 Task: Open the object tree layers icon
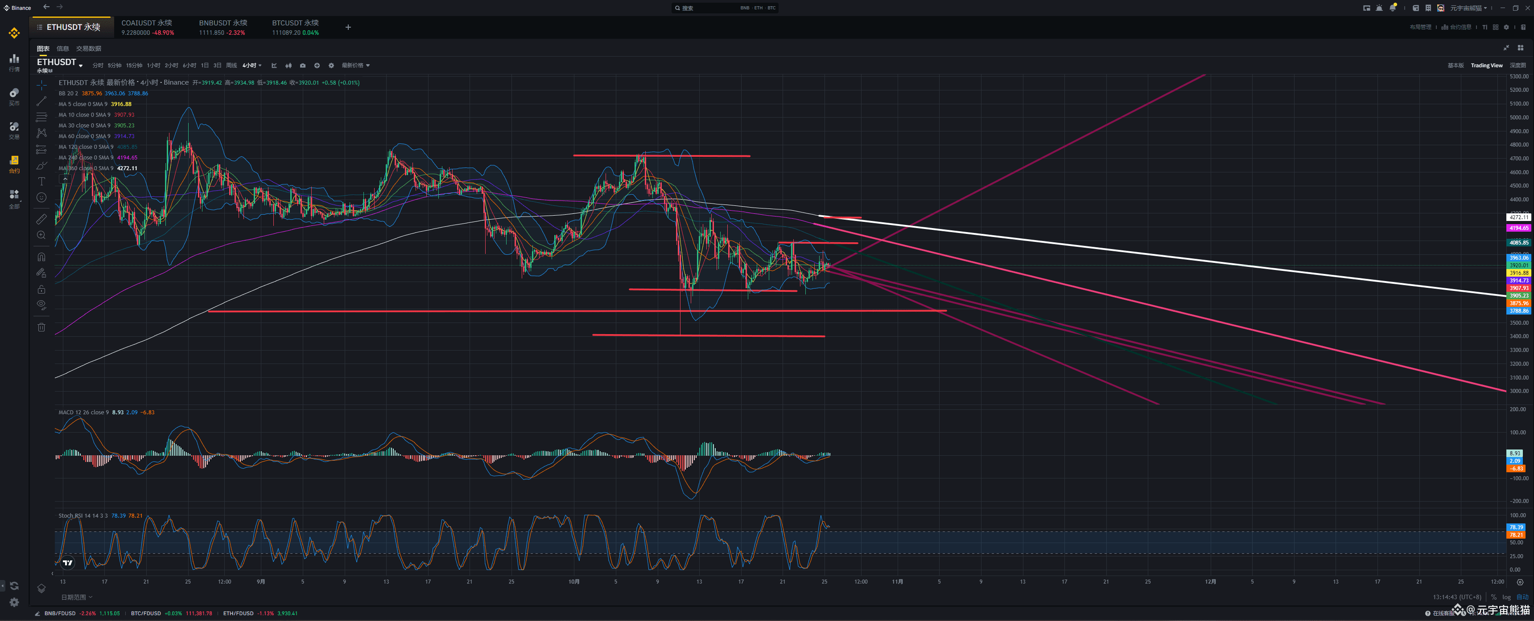tap(41, 588)
